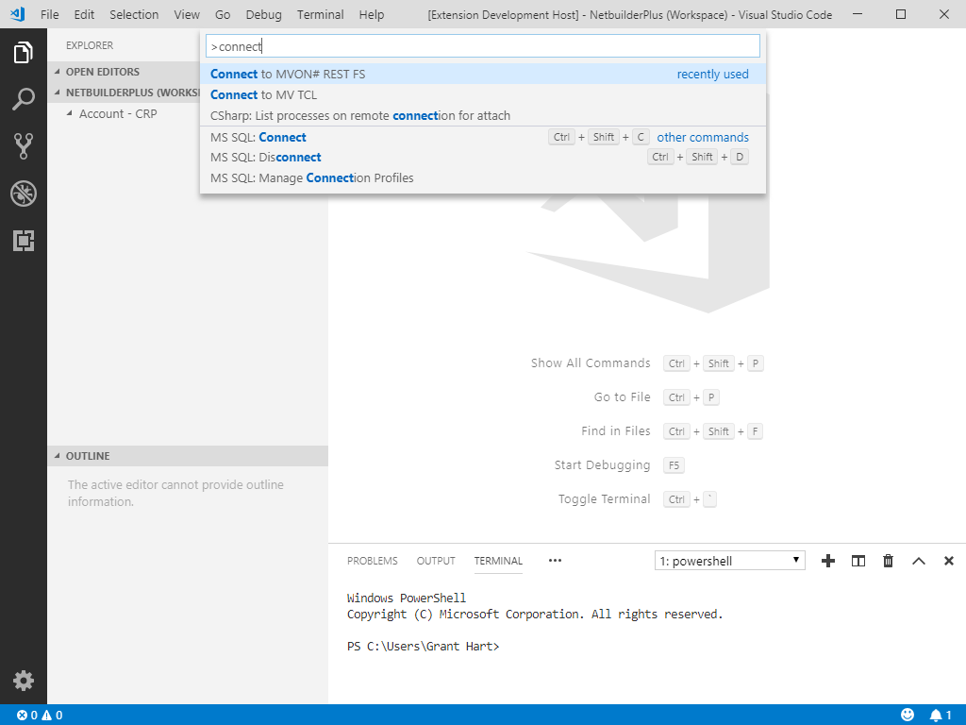This screenshot has height=725, width=966.
Task: Click the Show All Commands shortcut text
Action: [591, 363]
